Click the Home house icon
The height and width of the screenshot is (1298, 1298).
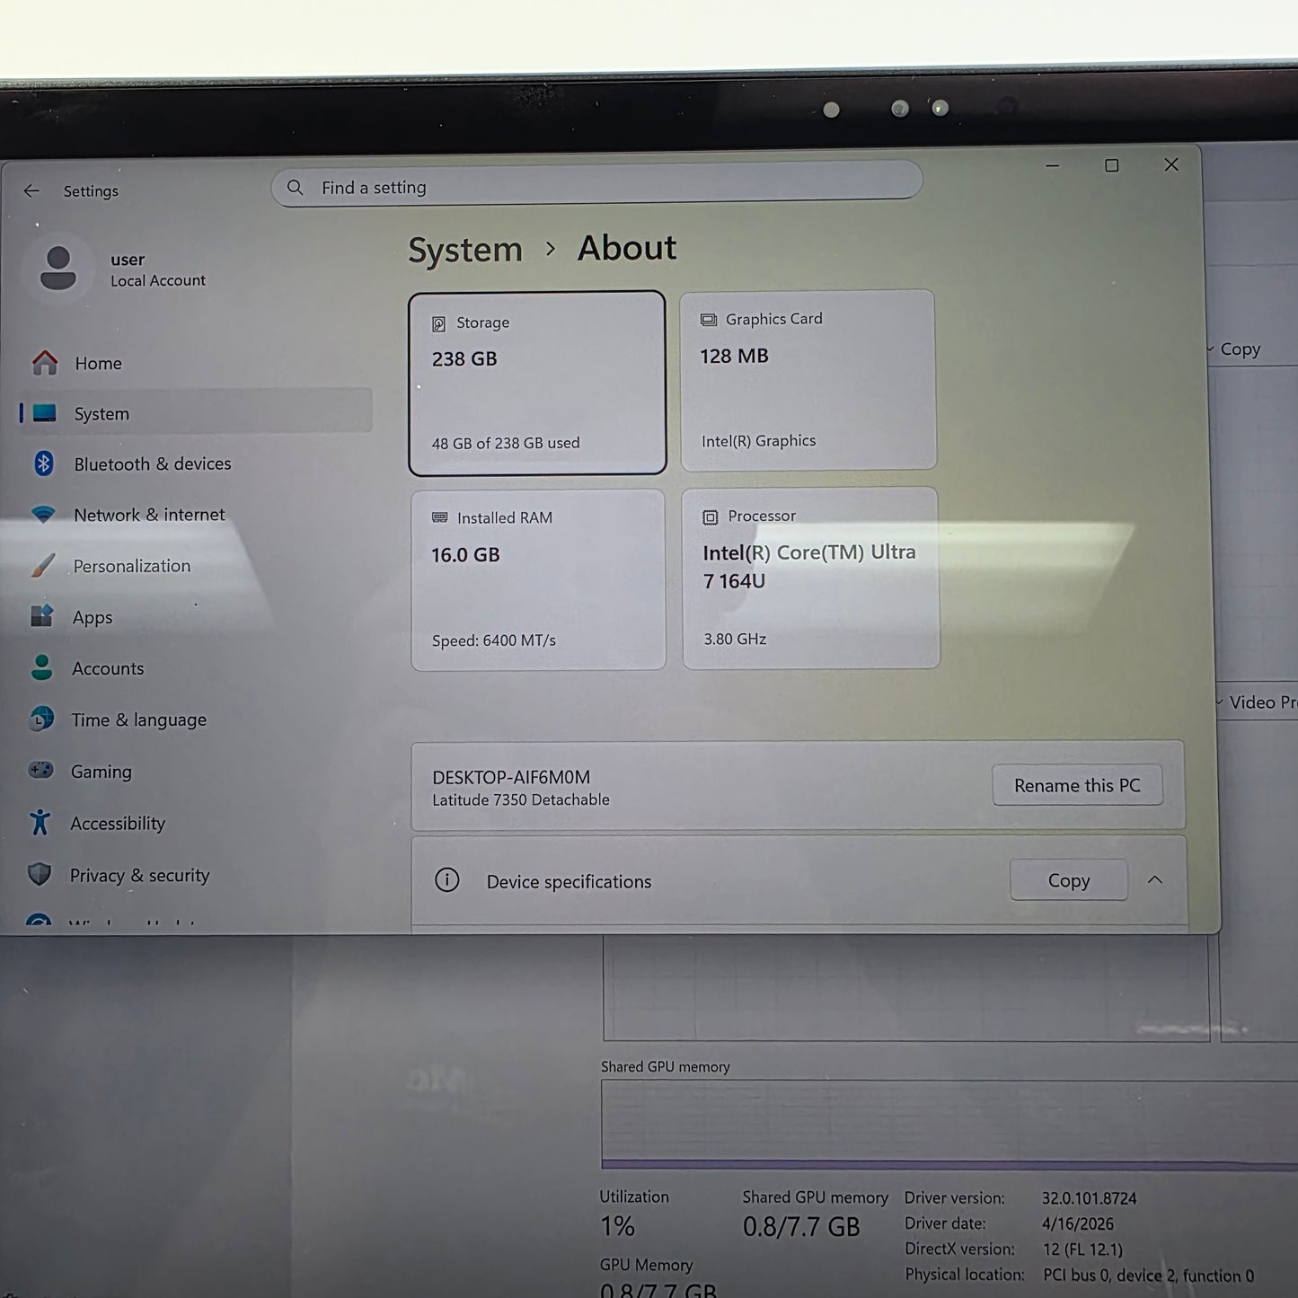44,362
